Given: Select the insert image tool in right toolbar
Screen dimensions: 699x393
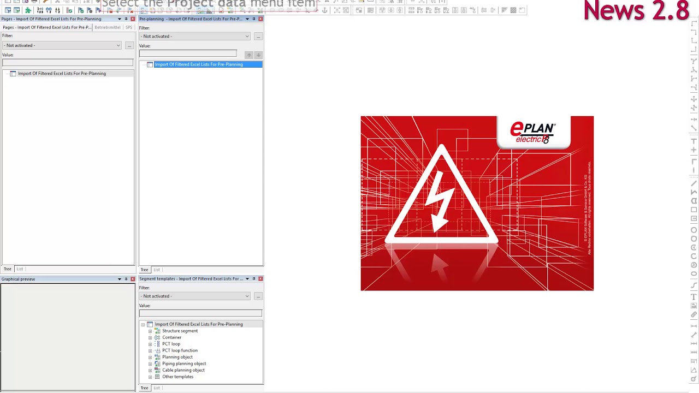Looking at the screenshot, I should click(x=694, y=306).
